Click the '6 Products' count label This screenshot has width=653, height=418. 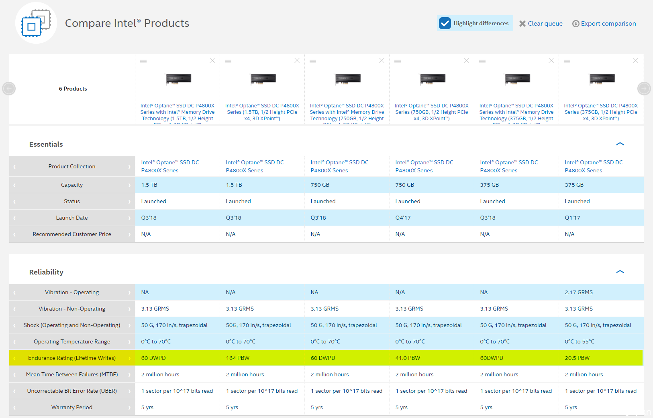pyautogui.click(x=73, y=89)
